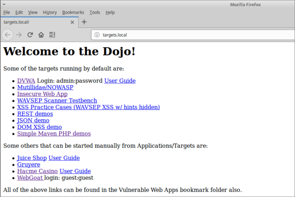View site information icon in address bar
The width and height of the screenshot is (295, 197).
point(97,35)
